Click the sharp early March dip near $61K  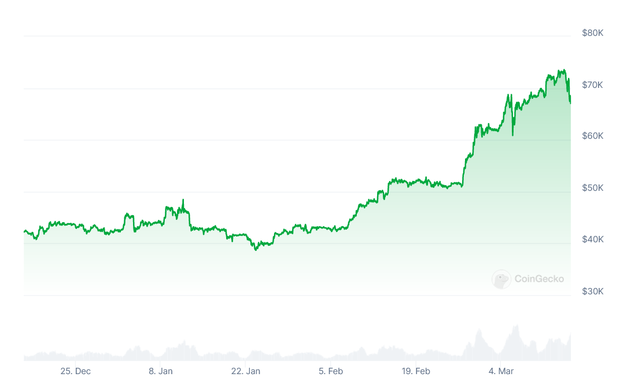coord(512,135)
